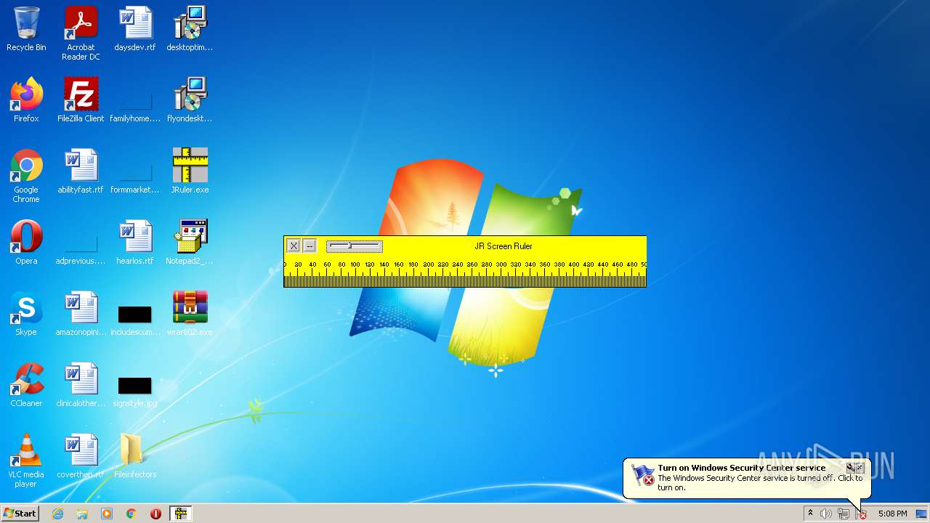Viewport: 930px width, 523px height.
Task: Launch Firefox from the desktop
Action: click(26, 100)
